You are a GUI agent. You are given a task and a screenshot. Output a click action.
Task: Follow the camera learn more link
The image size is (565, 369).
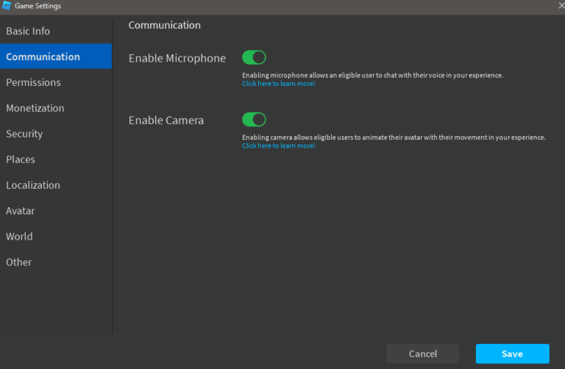click(279, 146)
